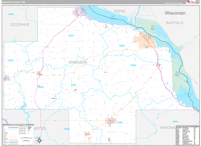Click the pink US Highways legend line
This screenshot has width=201, height=146.
point(13,141)
